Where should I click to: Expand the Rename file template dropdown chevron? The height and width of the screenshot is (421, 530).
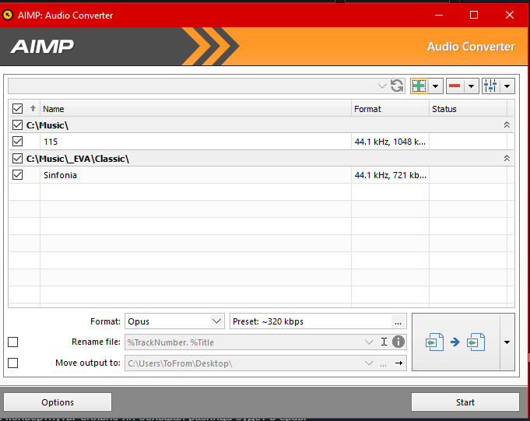coord(369,342)
